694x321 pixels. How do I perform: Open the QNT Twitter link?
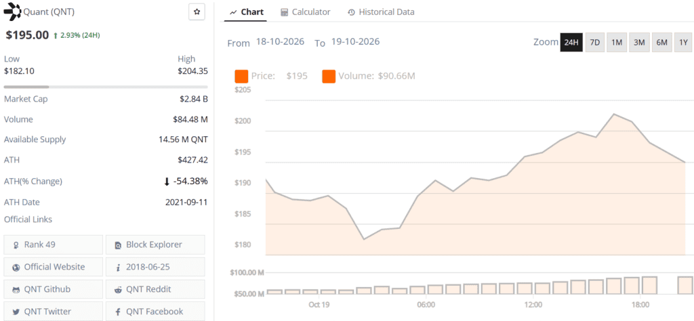(x=53, y=312)
